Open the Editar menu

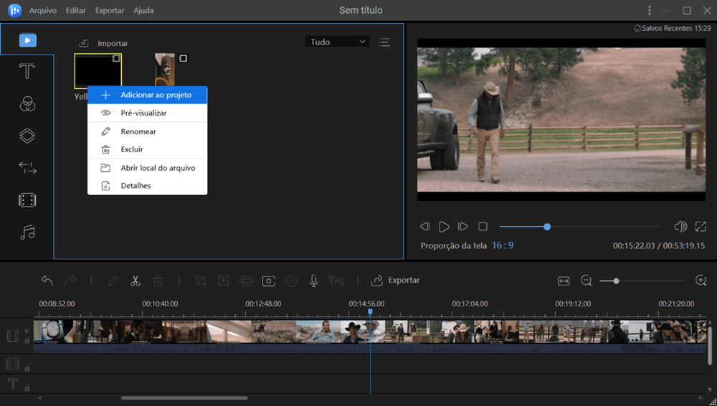point(75,10)
